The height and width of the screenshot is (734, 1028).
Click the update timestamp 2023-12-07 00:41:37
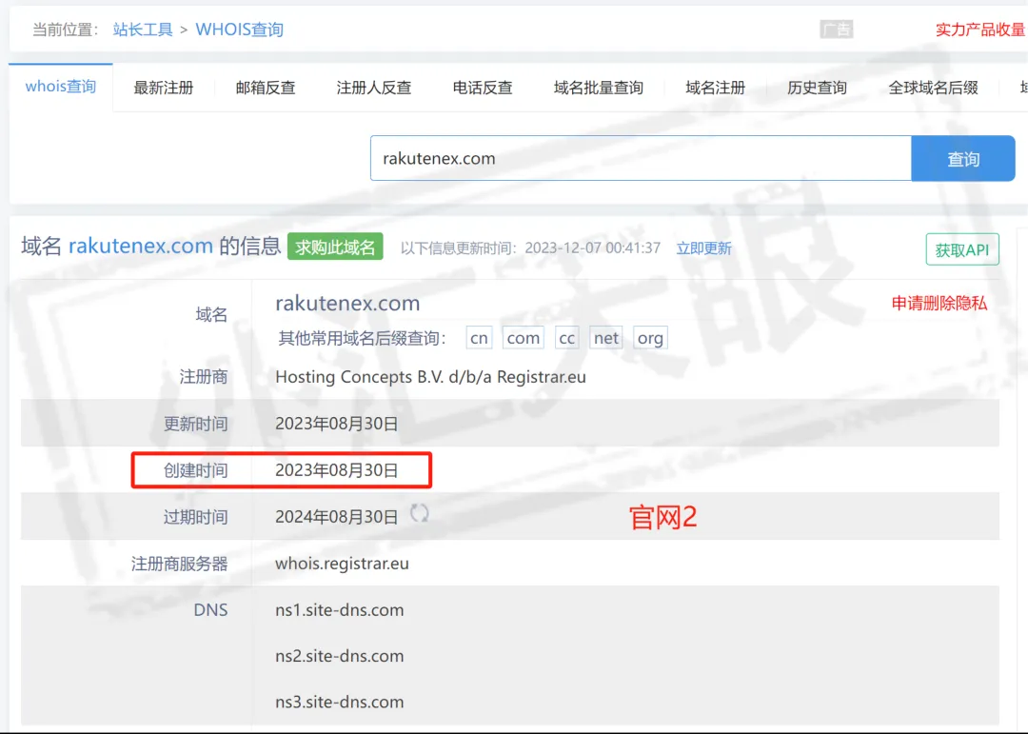click(593, 248)
